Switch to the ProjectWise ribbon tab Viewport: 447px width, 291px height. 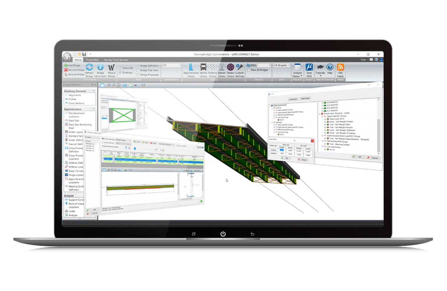[92, 60]
